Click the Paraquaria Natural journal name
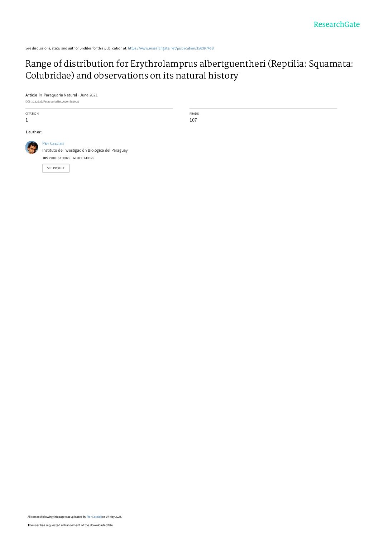This screenshot has width=379, height=536. [60, 95]
